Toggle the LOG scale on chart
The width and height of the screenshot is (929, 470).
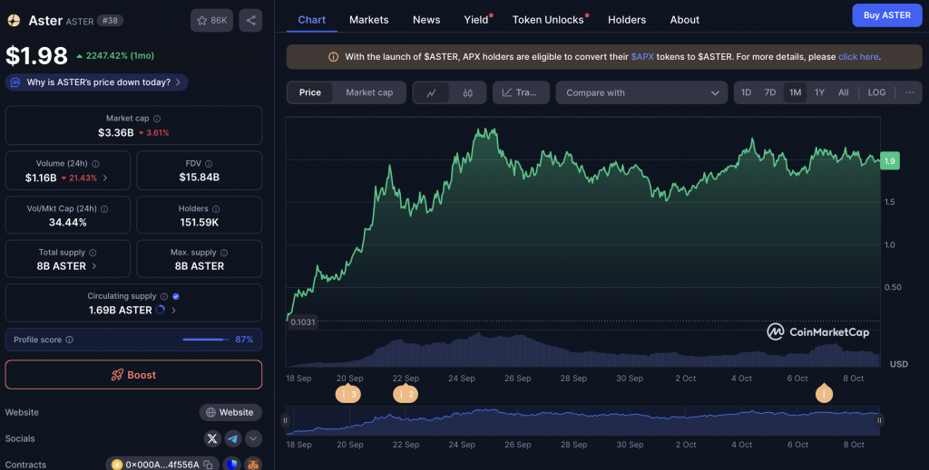876,92
